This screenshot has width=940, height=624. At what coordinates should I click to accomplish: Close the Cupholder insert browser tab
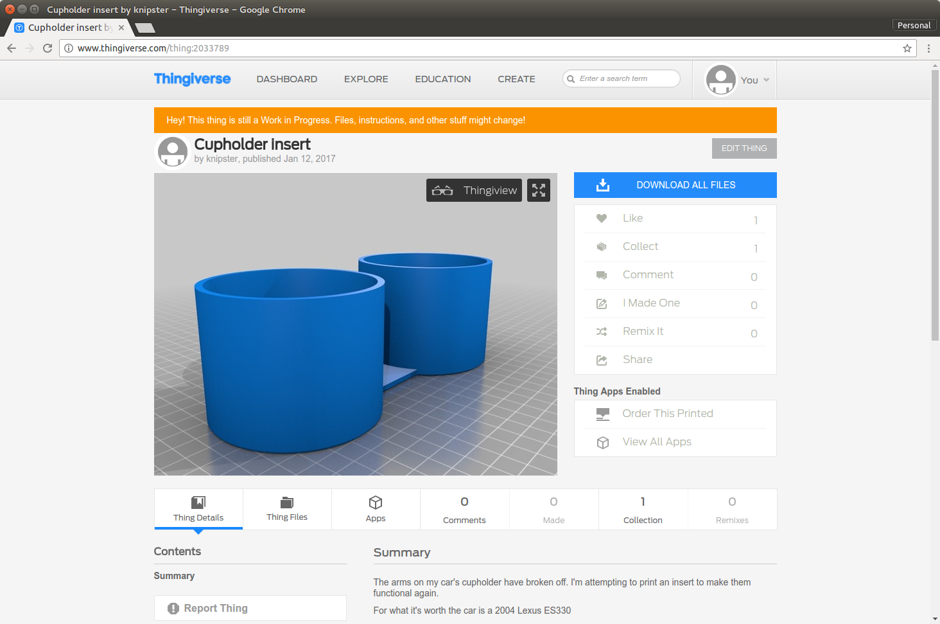pos(121,28)
